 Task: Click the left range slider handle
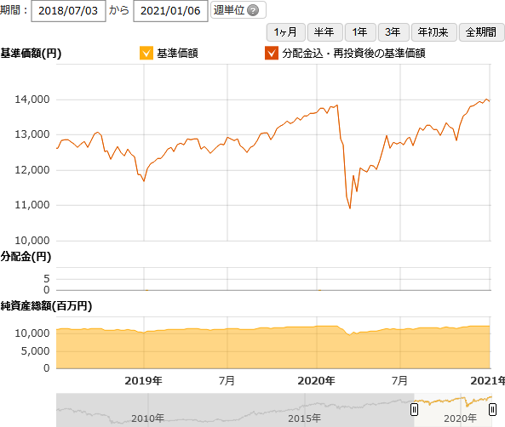[414, 410]
